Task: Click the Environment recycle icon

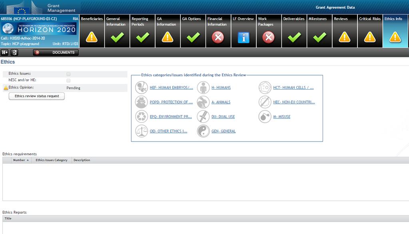Action: click(x=142, y=116)
